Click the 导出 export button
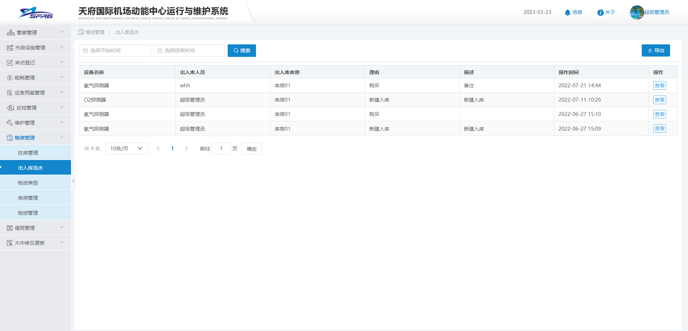This screenshot has width=688, height=331. (655, 50)
